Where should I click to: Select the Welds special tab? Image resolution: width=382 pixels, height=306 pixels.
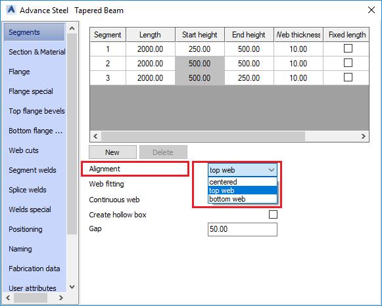(x=30, y=209)
